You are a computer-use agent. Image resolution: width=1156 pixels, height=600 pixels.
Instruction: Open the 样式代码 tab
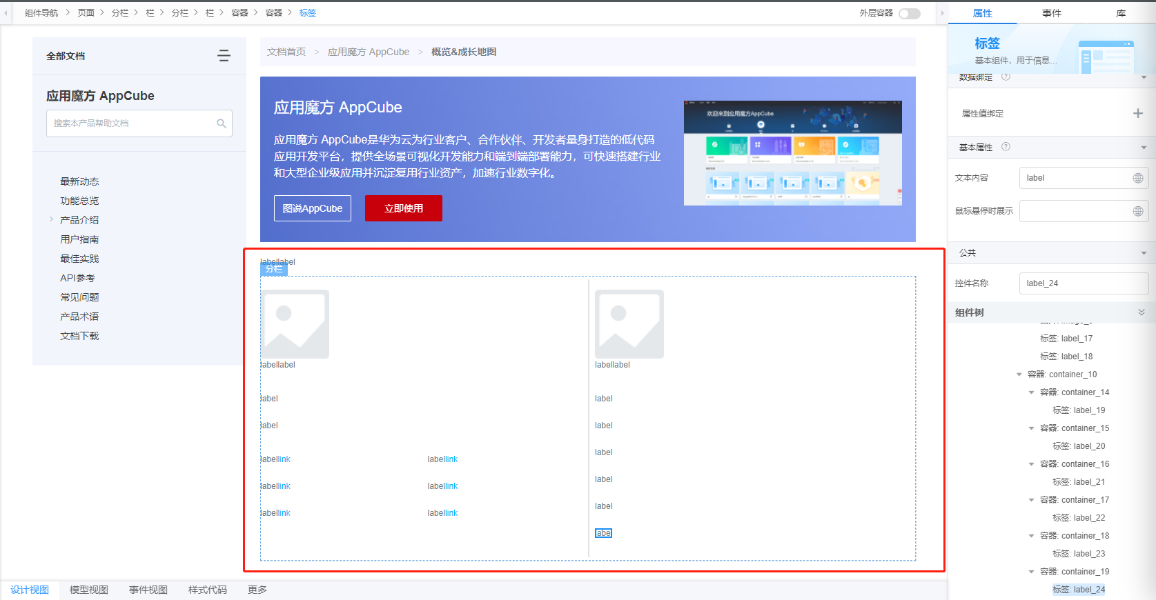[x=208, y=590]
